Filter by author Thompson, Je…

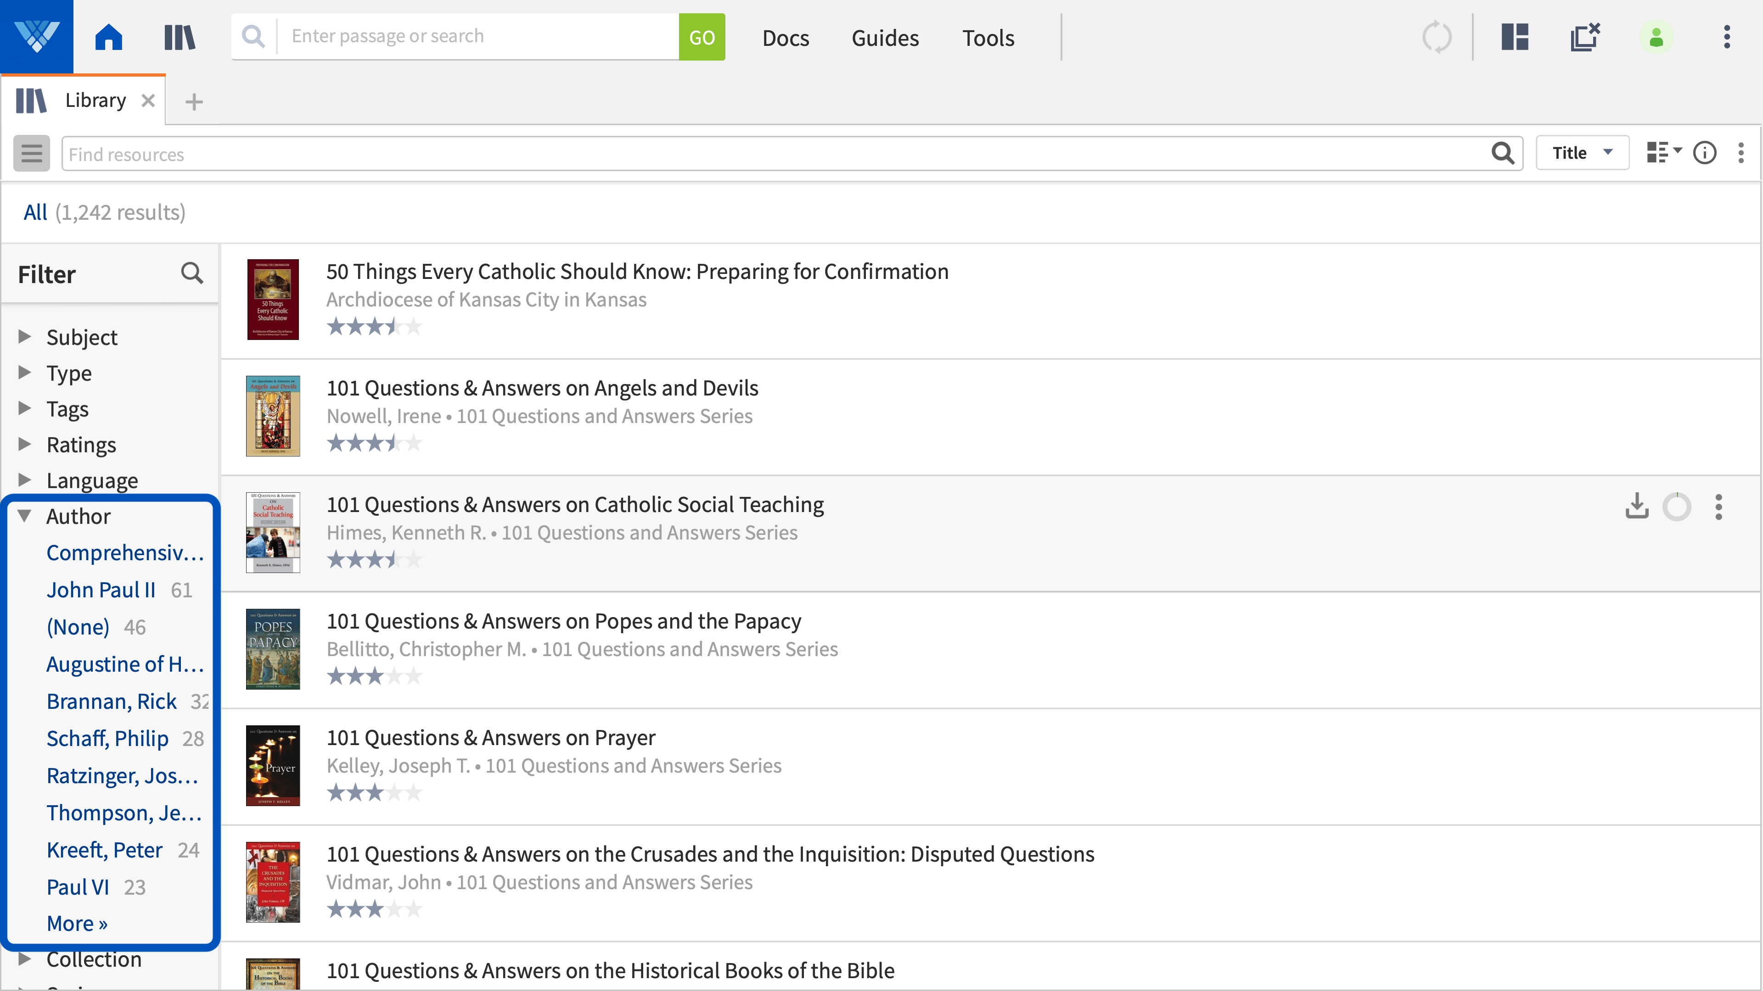[124, 813]
